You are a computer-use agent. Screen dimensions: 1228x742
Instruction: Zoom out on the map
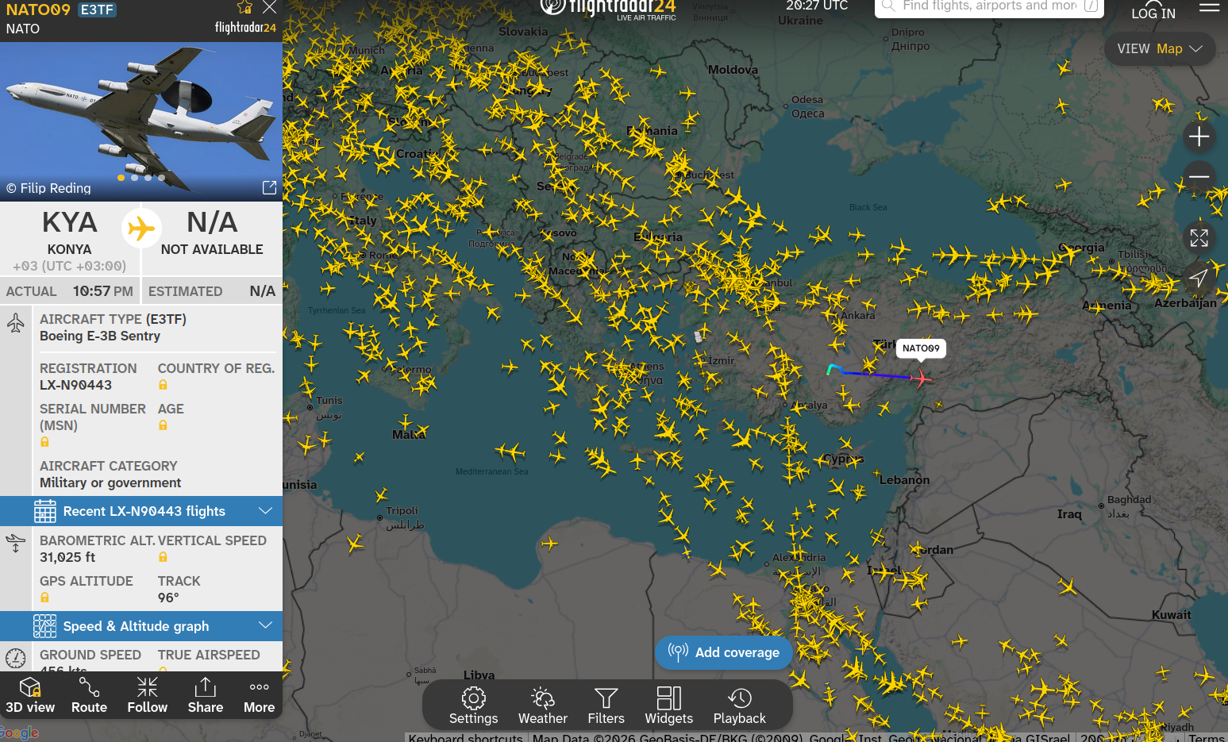pos(1199,176)
